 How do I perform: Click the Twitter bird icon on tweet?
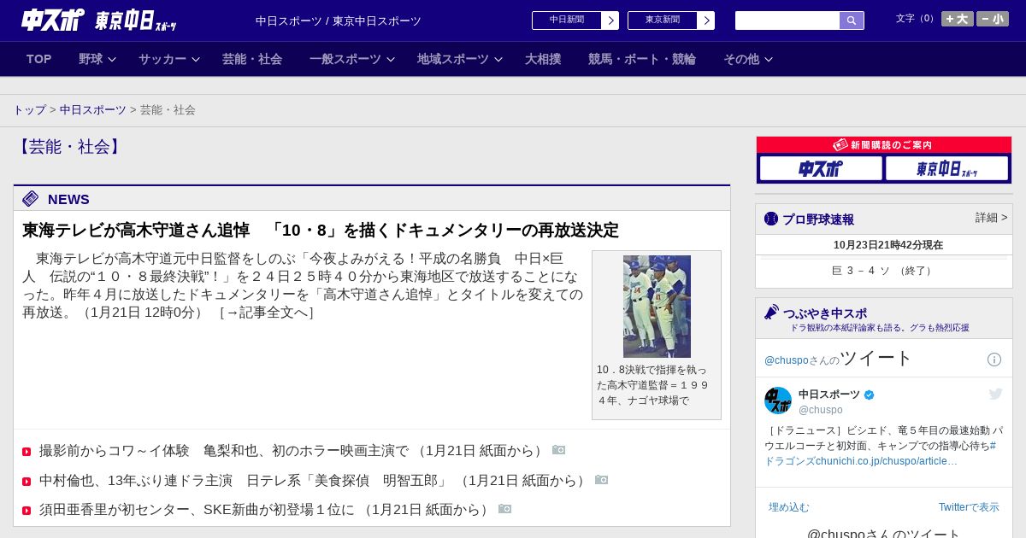(x=995, y=394)
